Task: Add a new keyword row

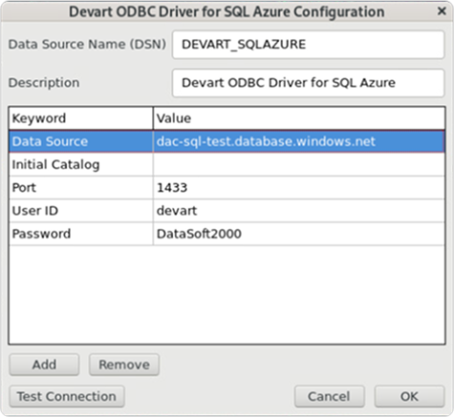Action: point(44,365)
